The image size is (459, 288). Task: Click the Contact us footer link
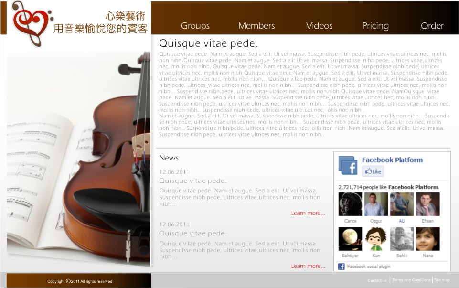click(x=377, y=280)
